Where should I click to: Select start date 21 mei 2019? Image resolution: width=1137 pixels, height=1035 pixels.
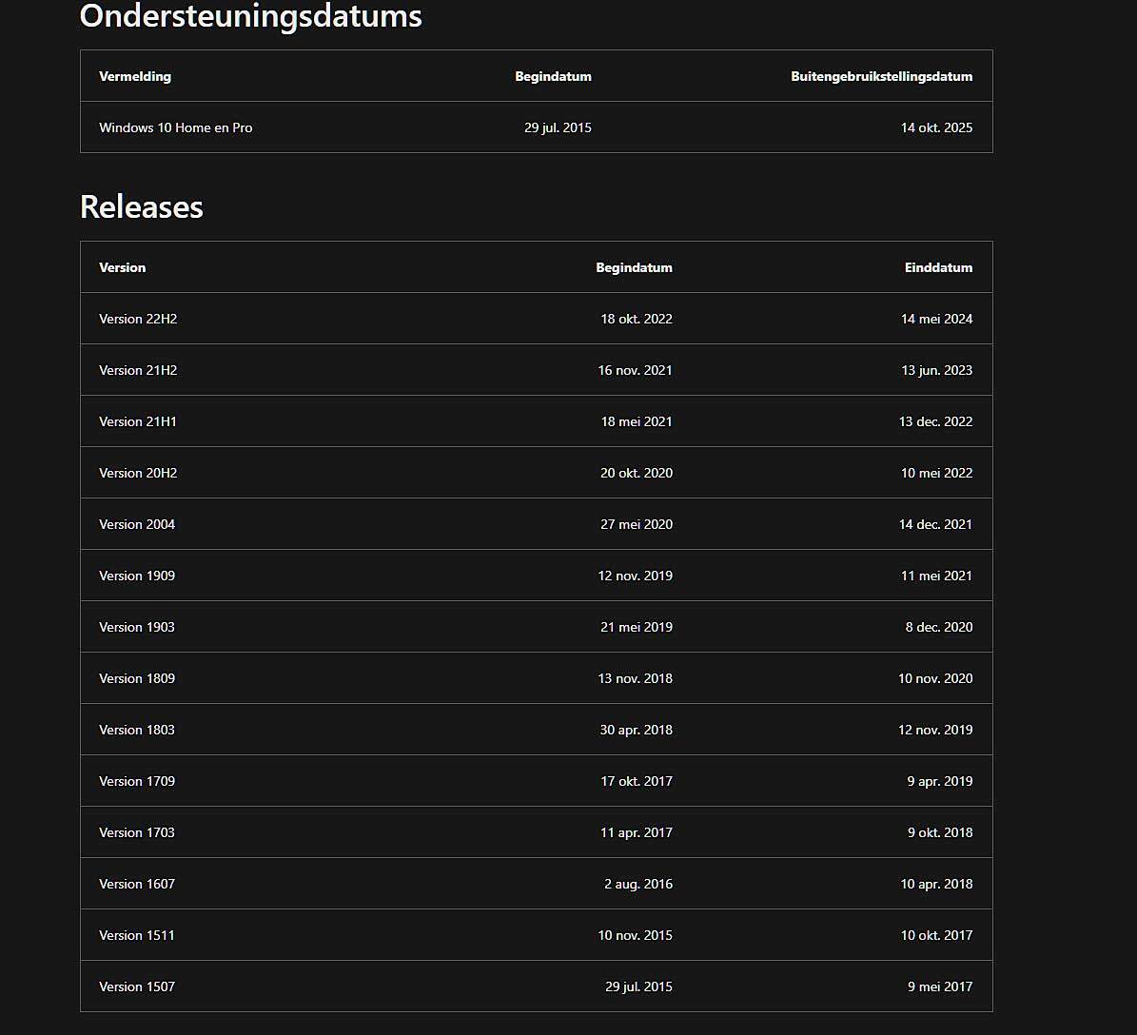[636, 628]
